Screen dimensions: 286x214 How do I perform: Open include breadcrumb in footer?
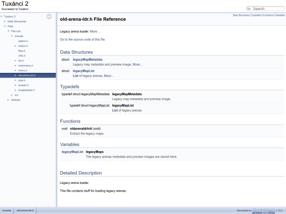(x=7, y=210)
